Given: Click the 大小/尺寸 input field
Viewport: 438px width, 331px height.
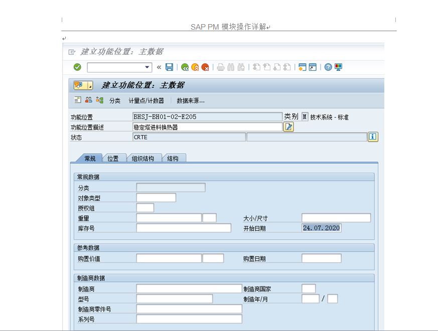Looking at the screenshot, I should click(336, 218).
